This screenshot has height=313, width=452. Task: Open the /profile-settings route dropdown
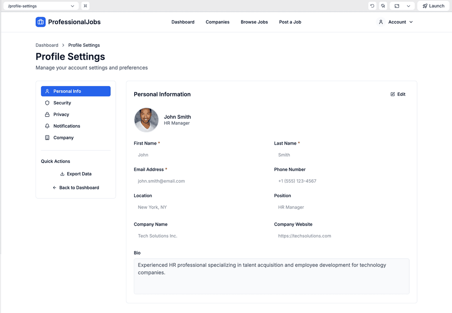click(x=41, y=6)
